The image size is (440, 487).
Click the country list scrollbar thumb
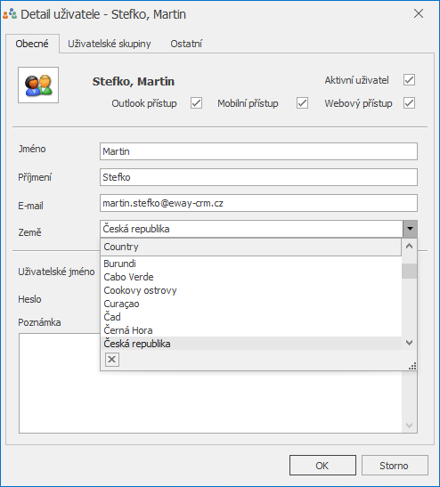pos(409,272)
